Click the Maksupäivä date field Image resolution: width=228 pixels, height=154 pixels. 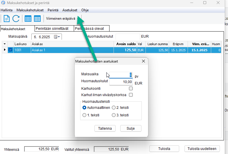click(46, 37)
